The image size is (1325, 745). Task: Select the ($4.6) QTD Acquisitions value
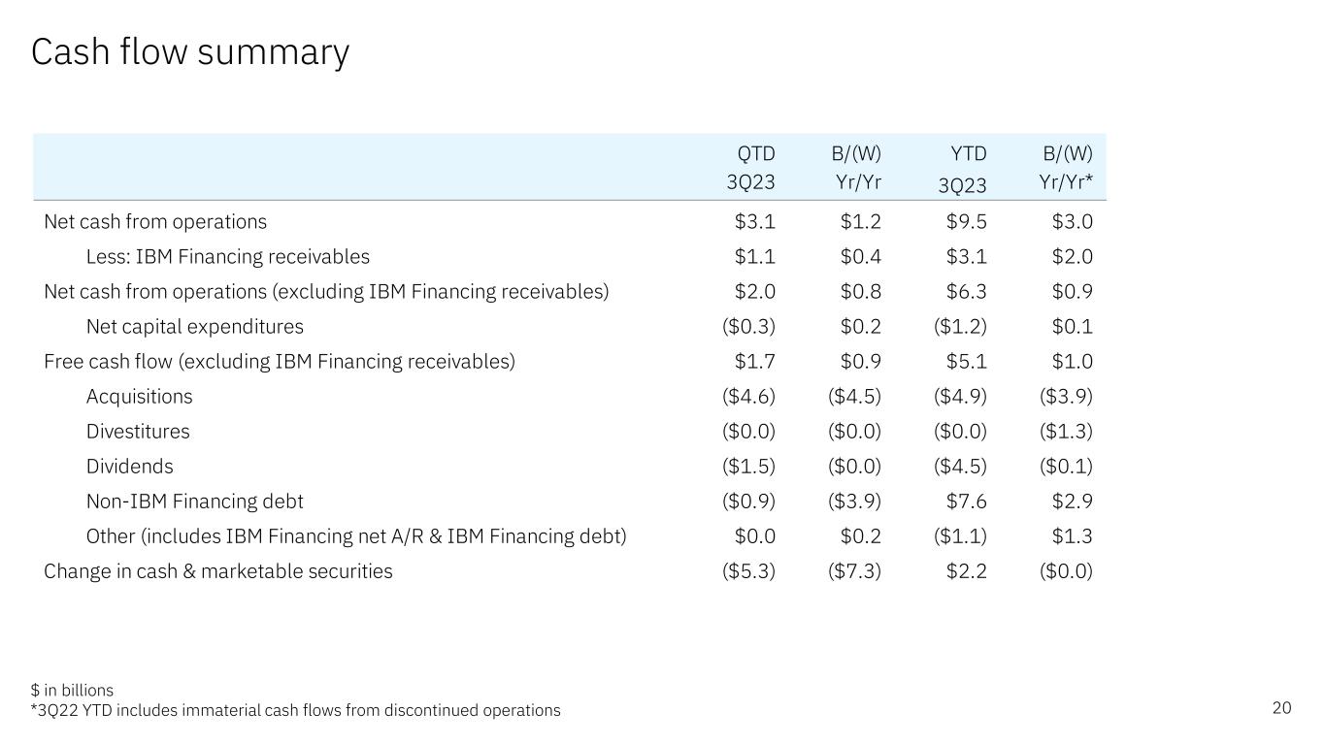[748, 397]
